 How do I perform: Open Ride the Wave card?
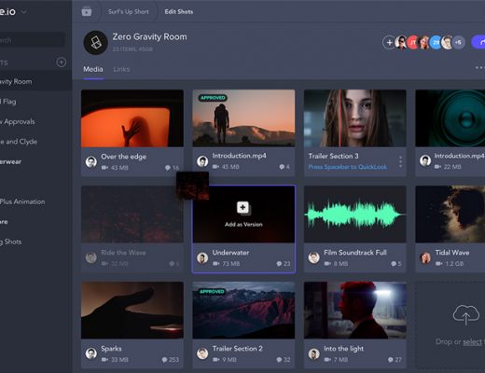pos(132,229)
